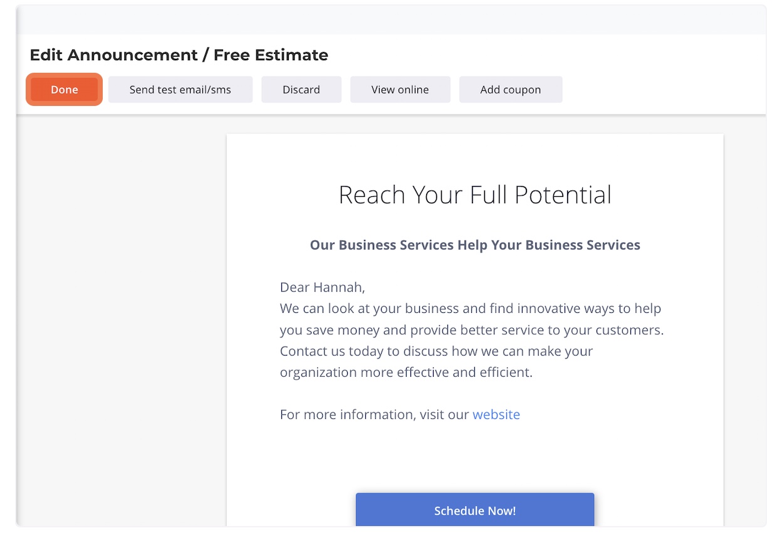The height and width of the screenshot is (538, 782).
Task: Click the line ending with your customers
Action: point(471,330)
